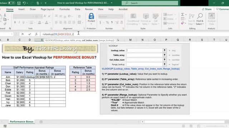Click the Percent Style icon
This screenshot has height=128, width=229.
(107, 22)
